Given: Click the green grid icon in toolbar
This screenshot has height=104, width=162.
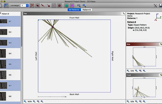Looking at the screenshot, I should (66, 5).
